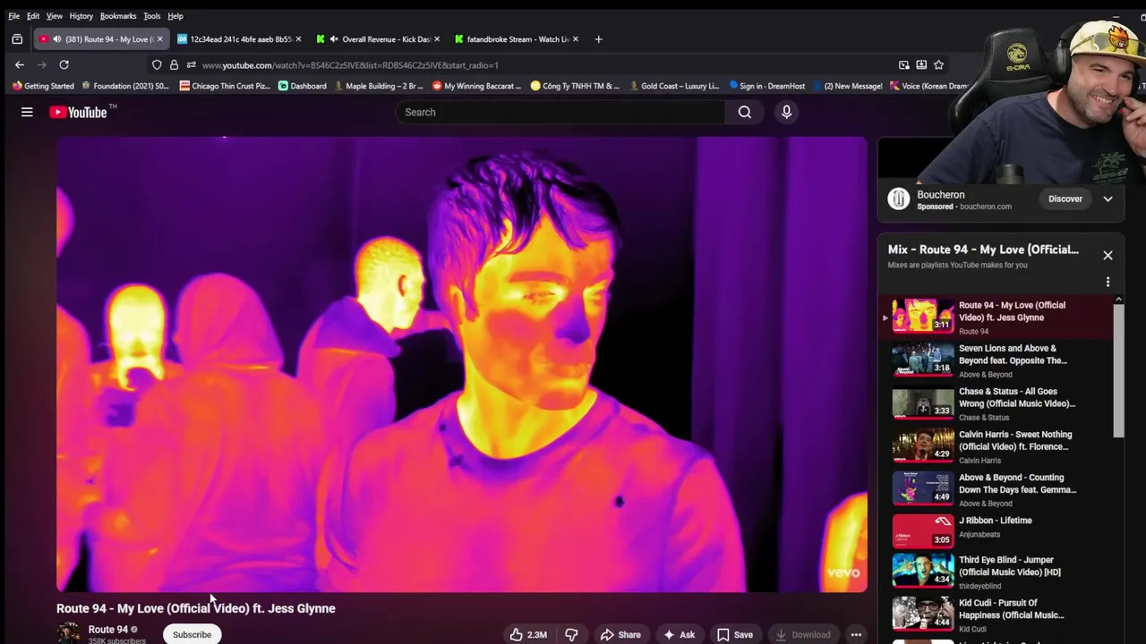Reload the page

tap(64, 64)
